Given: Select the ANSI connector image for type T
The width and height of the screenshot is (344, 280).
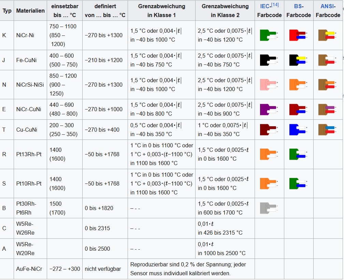Looking at the screenshot, I should click(x=328, y=130).
